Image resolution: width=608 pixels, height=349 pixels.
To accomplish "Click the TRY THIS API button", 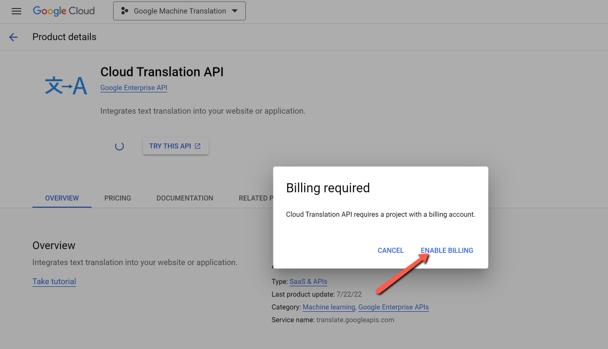I will coord(175,146).
